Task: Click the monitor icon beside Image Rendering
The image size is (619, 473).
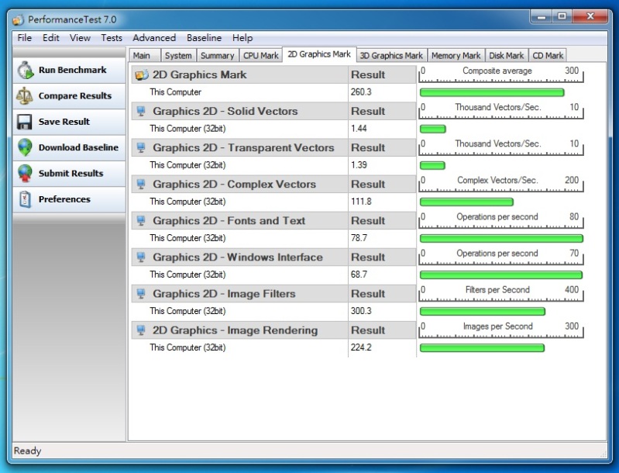Action: [x=141, y=330]
